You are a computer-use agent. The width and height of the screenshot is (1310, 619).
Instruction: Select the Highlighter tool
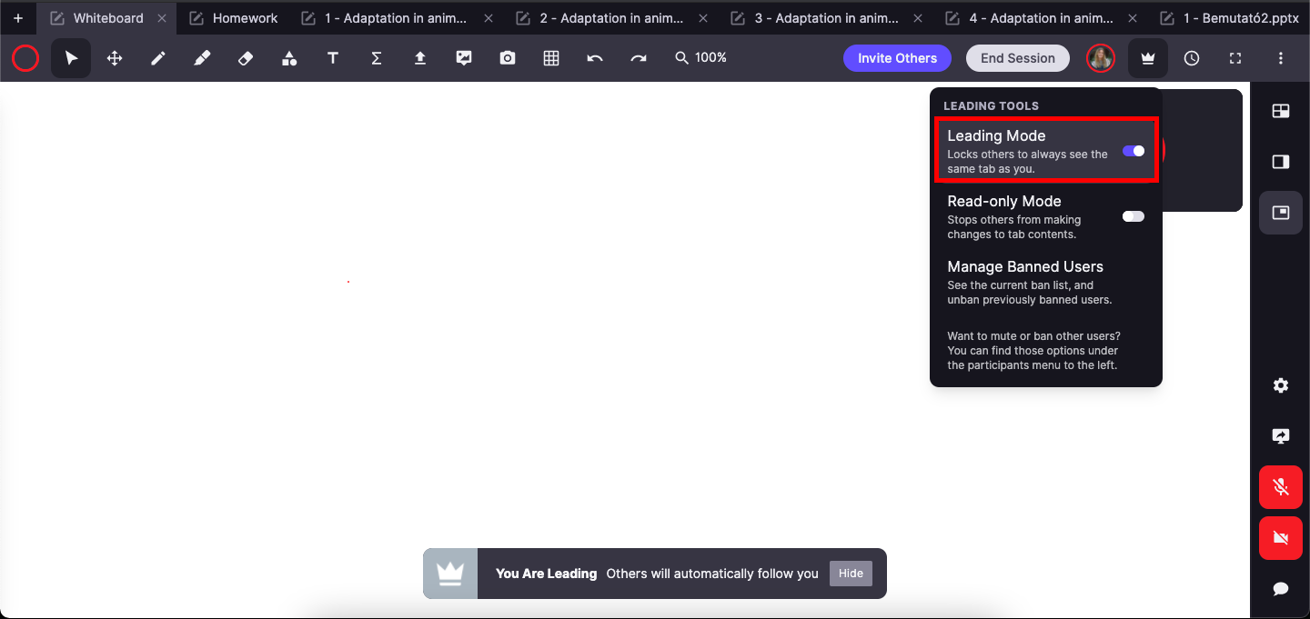click(202, 58)
